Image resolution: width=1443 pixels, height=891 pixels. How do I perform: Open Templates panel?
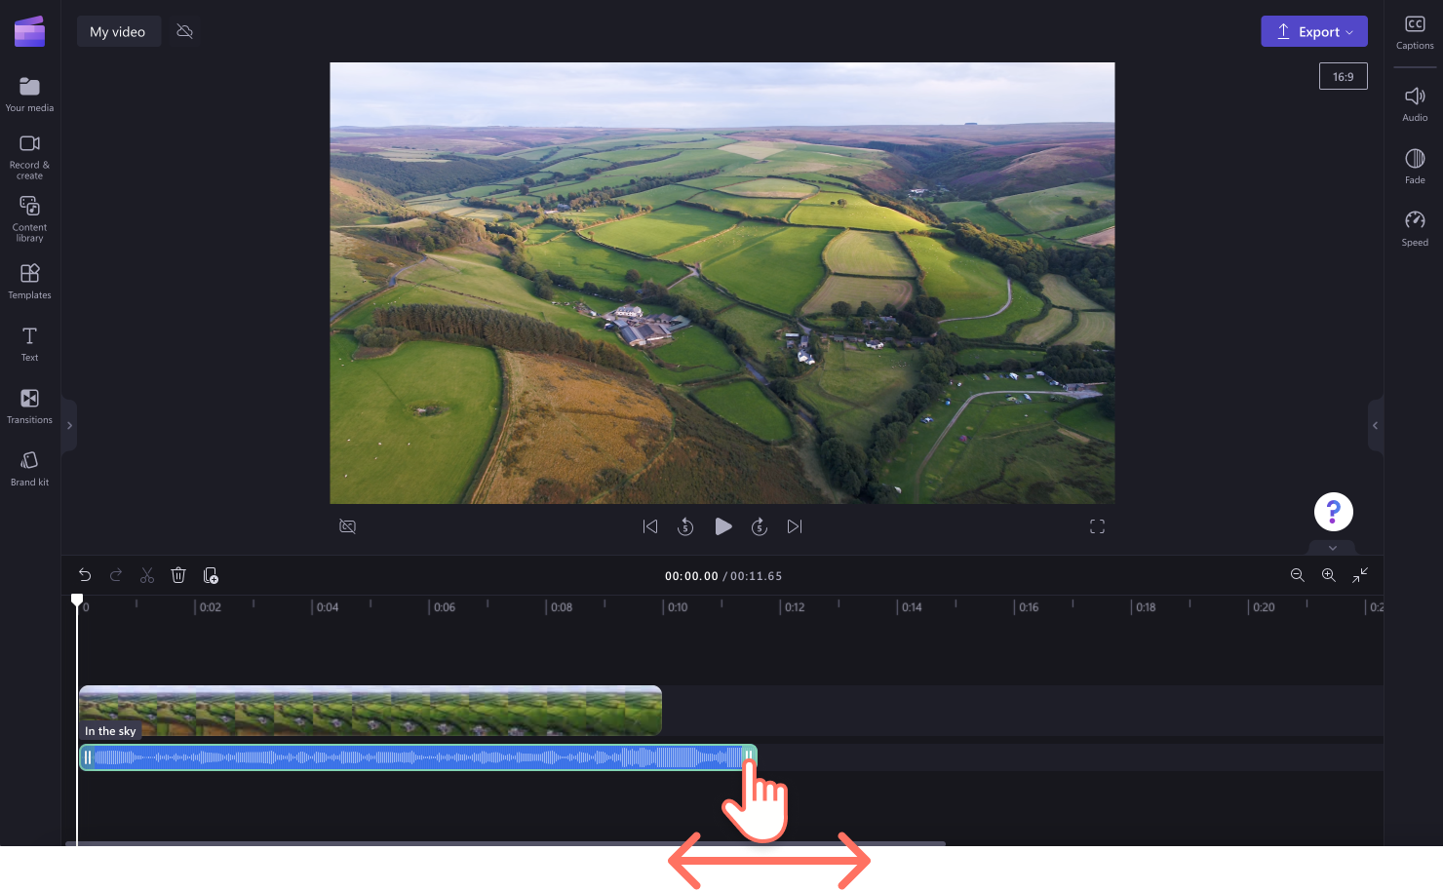click(29, 282)
